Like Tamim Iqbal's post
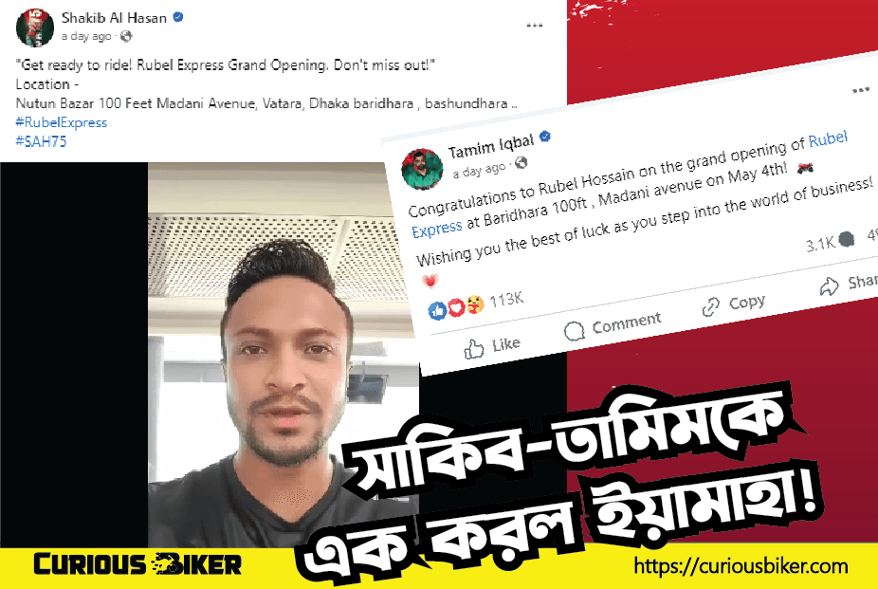The image size is (878, 589). [x=492, y=346]
